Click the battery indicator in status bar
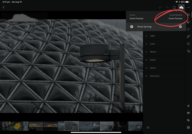Screen dimensions: 192x134 pyautogui.click(x=187, y=2)
